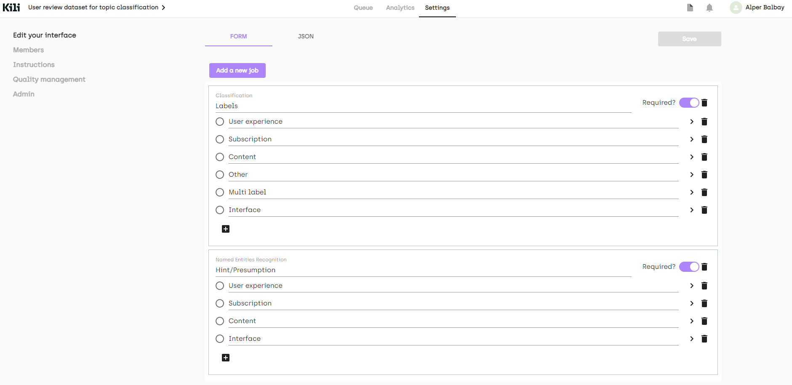Delete the Multi label category

tap(704, 192)
